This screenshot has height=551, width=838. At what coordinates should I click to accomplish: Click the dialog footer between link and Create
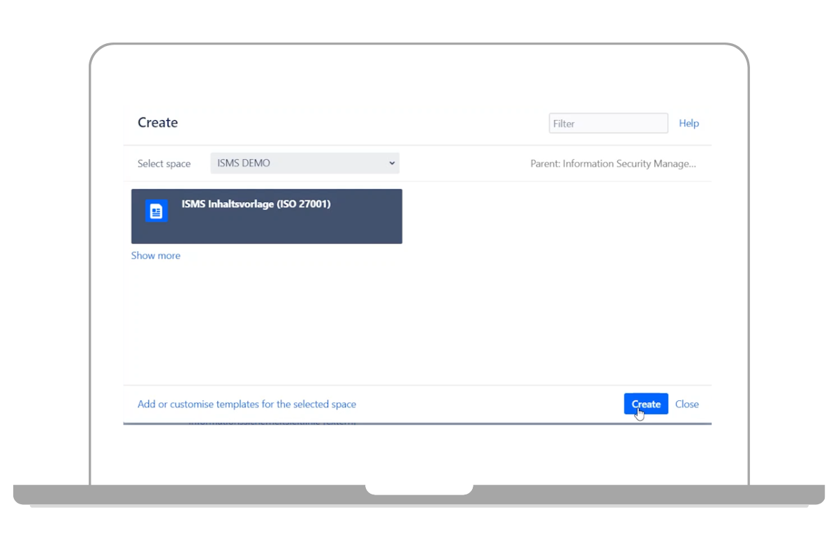(489, 404)
